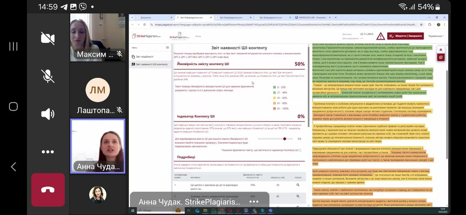Viewport: 466px width, 215px height.
Task: Click the browser back arrow
Action: click(133, 25)
